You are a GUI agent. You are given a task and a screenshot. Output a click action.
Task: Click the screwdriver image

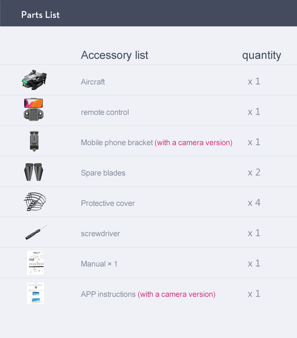[36, 232]
